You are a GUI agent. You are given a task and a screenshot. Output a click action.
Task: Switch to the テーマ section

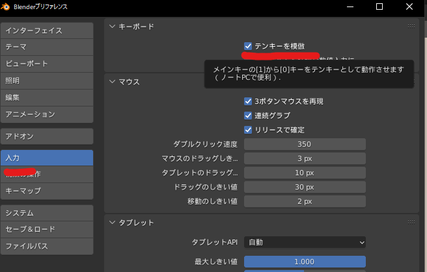tap(47, 47)
